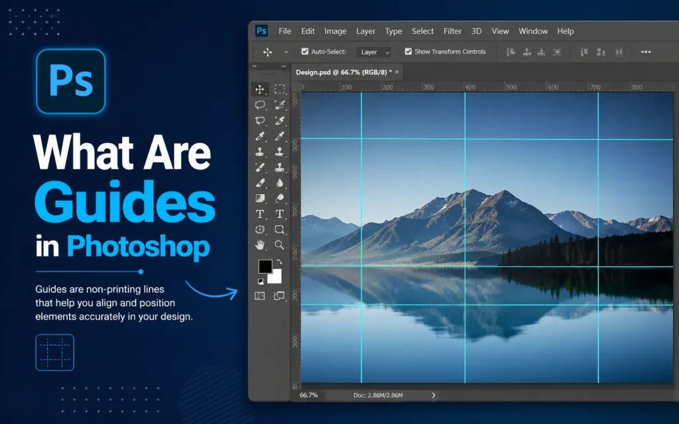This screenshot has height=424, width=679.
Task: Click the Move tool icon in options bar
Action: [268, 52]
